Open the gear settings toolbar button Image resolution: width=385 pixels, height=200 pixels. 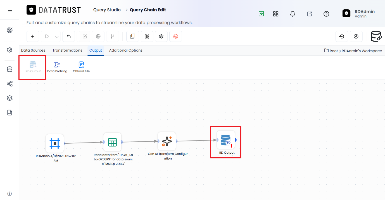click(161, 36)
